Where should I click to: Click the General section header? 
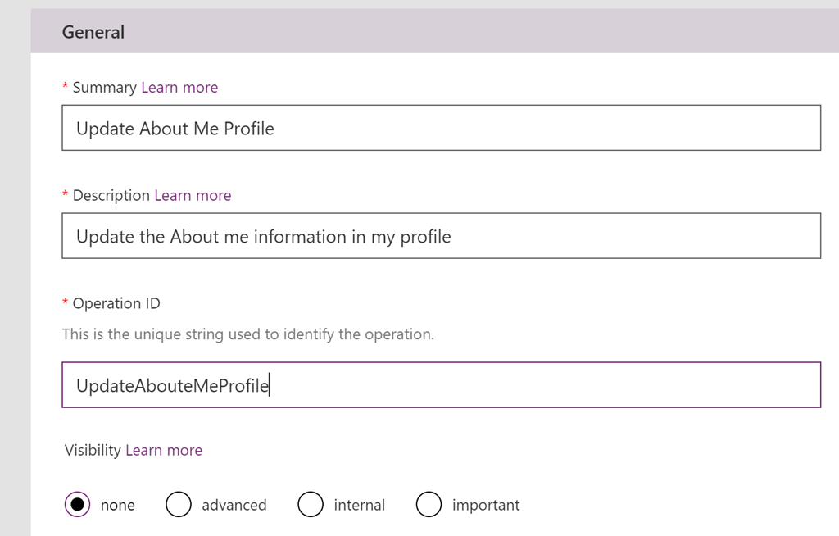[93, 32]
